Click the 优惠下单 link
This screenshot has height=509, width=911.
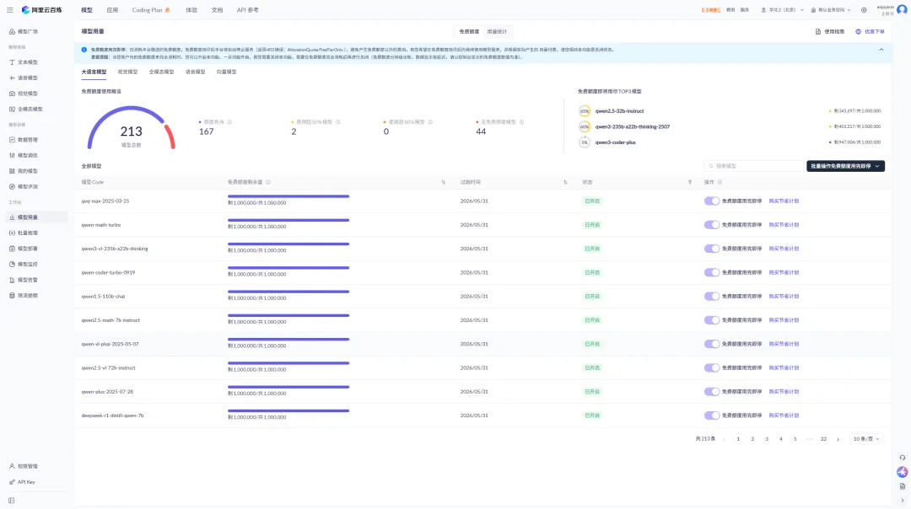[870, 31]
